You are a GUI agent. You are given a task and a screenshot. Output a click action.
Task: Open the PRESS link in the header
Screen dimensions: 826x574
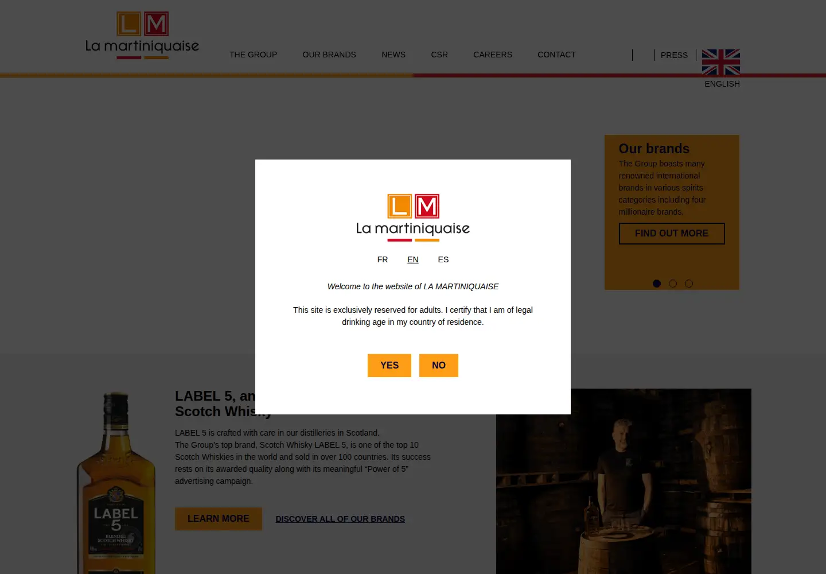coord(674,55)
